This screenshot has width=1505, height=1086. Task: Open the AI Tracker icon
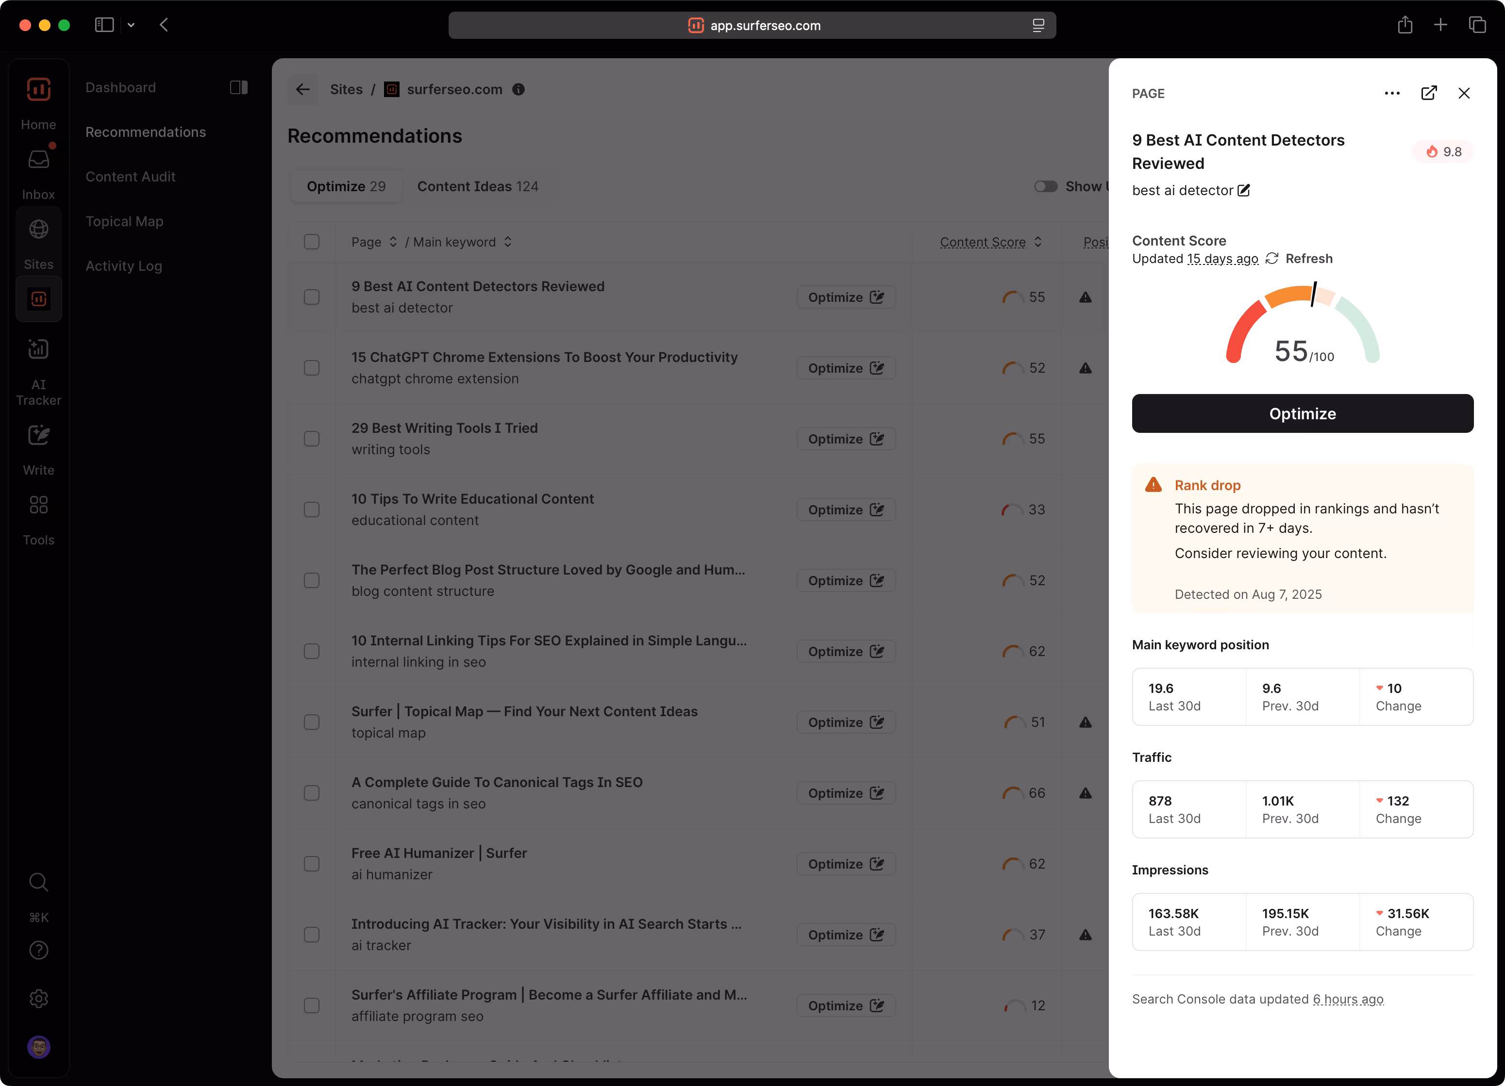pyautogui.click(x=38, y=349)
